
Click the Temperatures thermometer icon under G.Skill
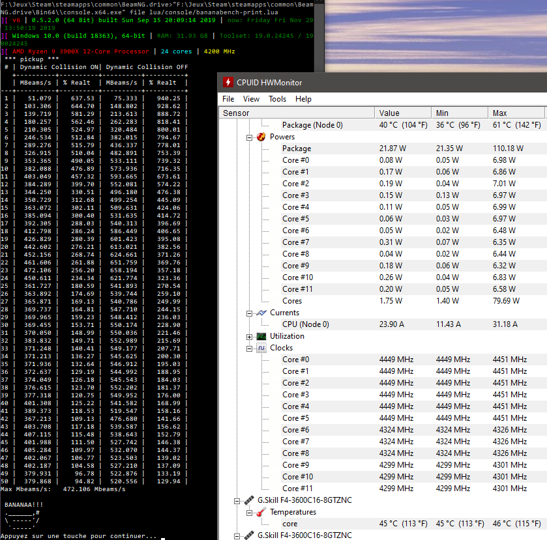coord(261,512)
